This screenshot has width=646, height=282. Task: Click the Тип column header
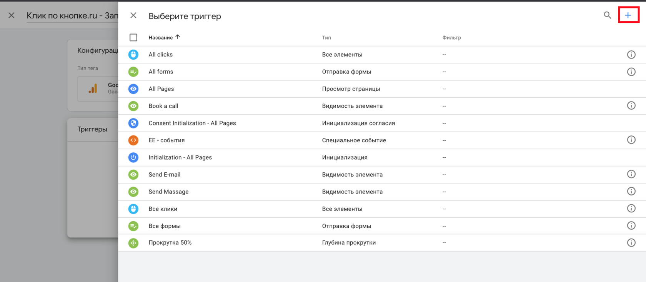coord(326,37)
